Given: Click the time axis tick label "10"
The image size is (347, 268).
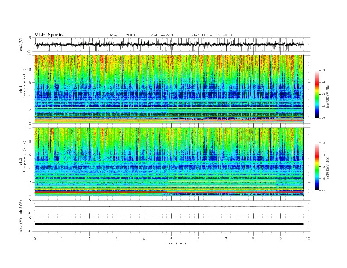Looking at the screenshot, I should click(x=308, y=239).
